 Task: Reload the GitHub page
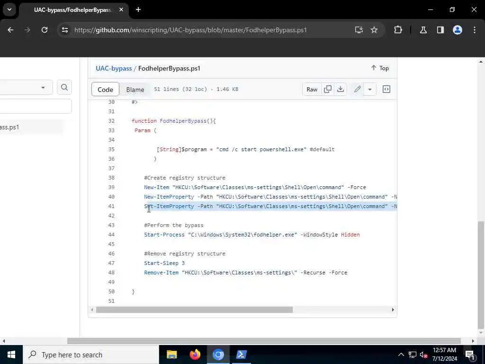(45, 30)
